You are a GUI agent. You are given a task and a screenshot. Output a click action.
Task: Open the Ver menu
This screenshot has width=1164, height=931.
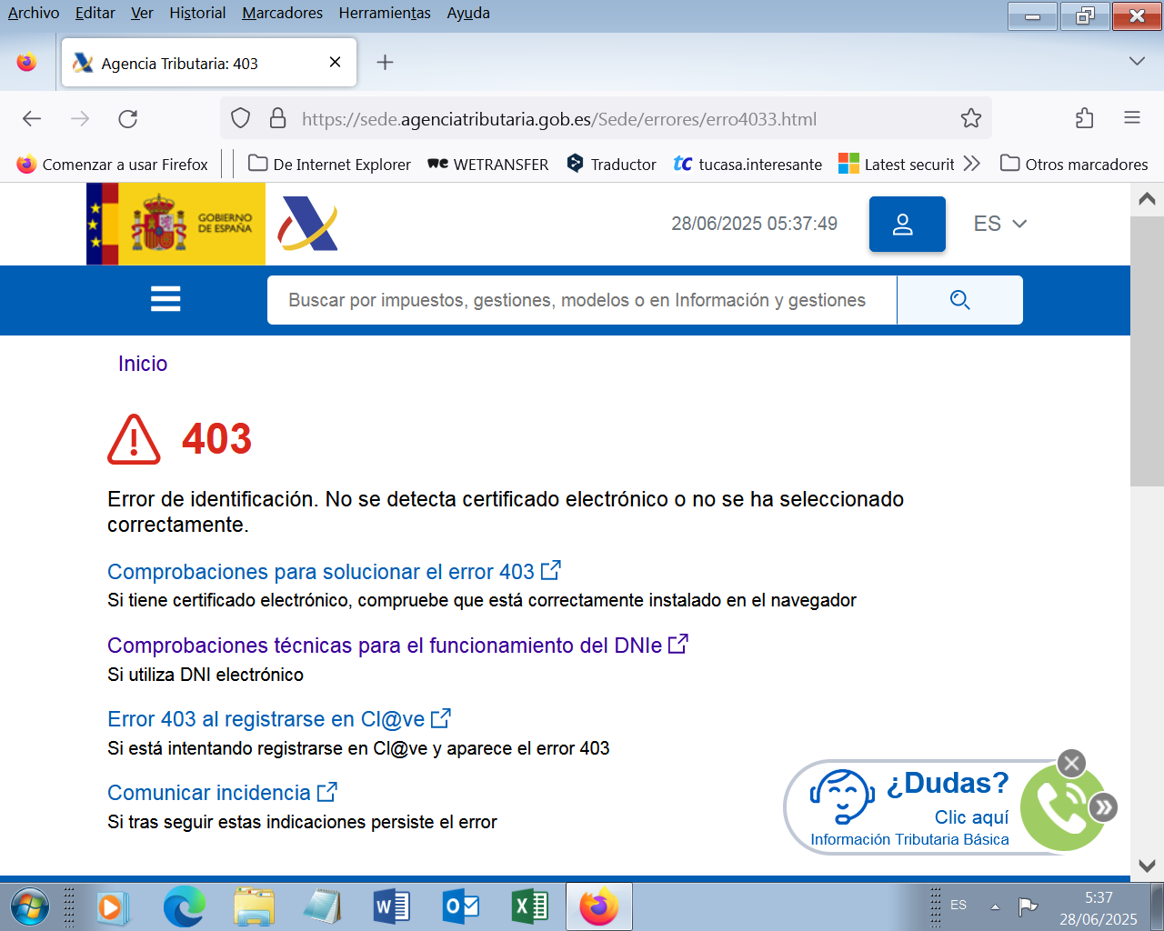coord(142,13)
